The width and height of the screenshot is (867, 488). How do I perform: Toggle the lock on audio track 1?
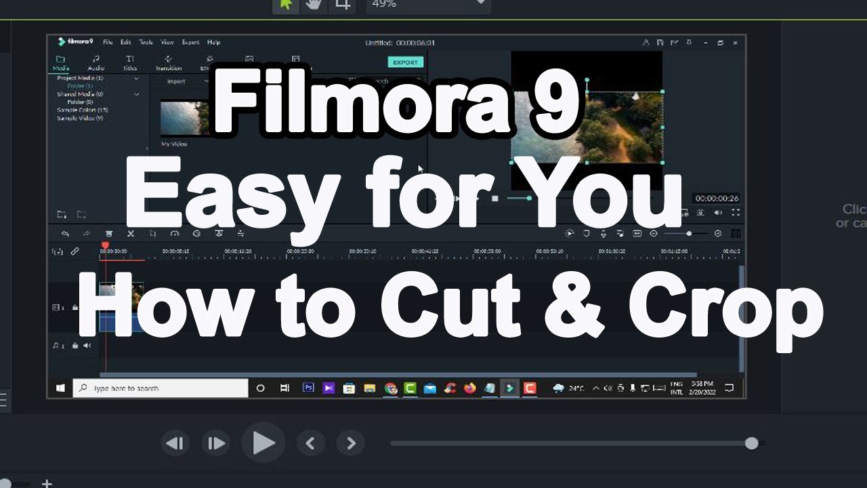point(75,346)
